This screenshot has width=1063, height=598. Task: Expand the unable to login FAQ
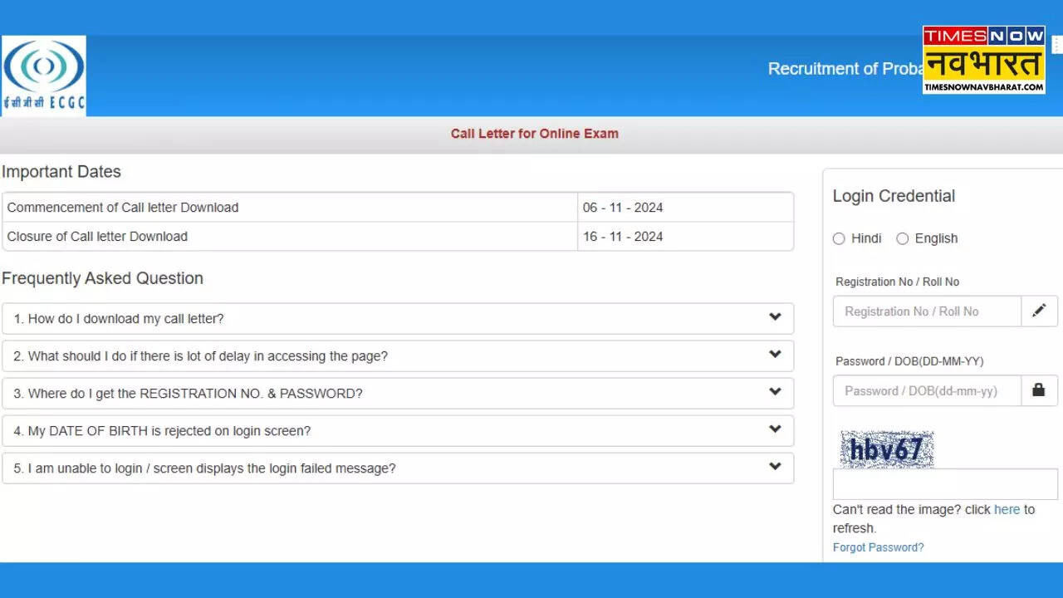204,468
